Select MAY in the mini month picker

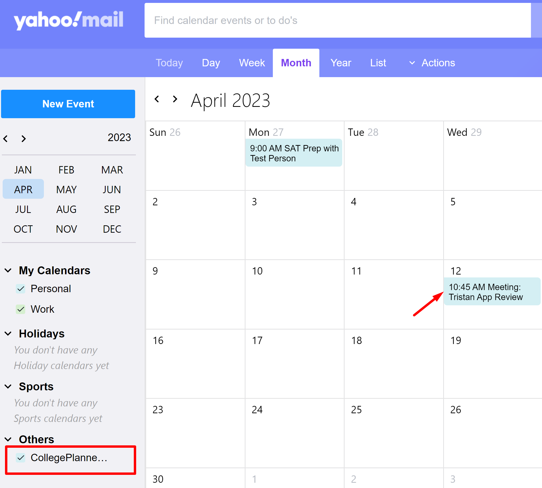pyautogui.click(x=67, y=190)
